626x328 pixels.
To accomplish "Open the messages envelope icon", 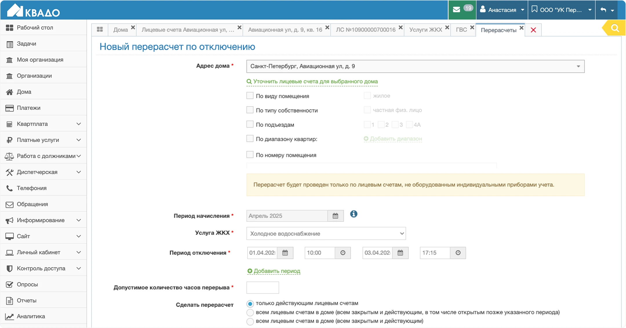I will coord(456,10).
